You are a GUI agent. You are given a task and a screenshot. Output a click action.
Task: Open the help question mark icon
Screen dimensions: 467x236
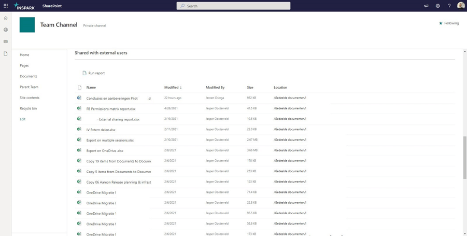[449, 6]
